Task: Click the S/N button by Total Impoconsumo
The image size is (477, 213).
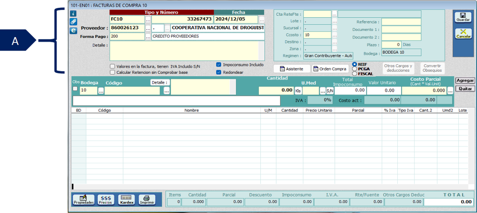Action: [330, 91]
